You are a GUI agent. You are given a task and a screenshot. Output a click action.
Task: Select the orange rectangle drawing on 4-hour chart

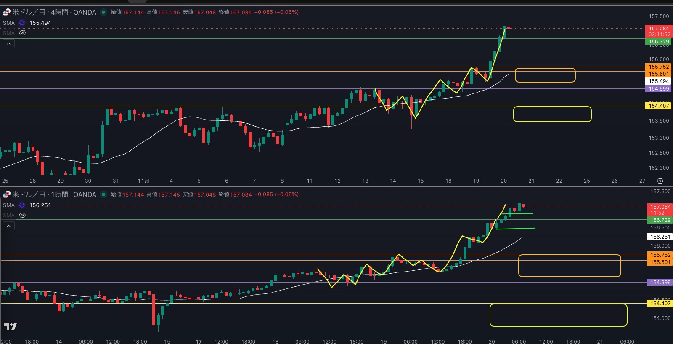coord(545,69)
